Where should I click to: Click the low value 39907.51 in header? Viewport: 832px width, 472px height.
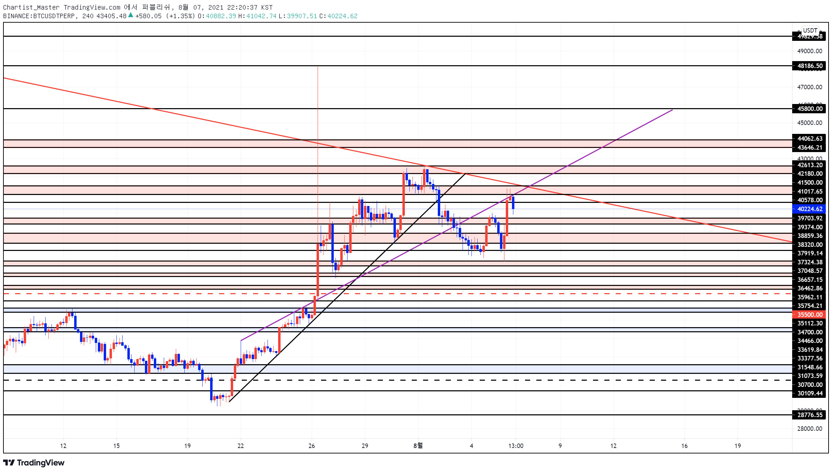[x=302, y=16]
